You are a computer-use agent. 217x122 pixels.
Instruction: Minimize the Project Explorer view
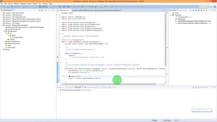tap(51, 10)
